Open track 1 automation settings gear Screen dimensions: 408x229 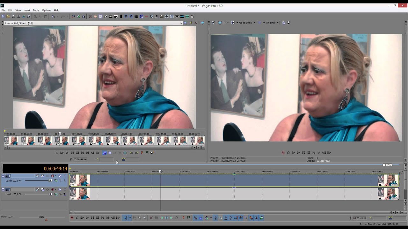pos(53,176)
